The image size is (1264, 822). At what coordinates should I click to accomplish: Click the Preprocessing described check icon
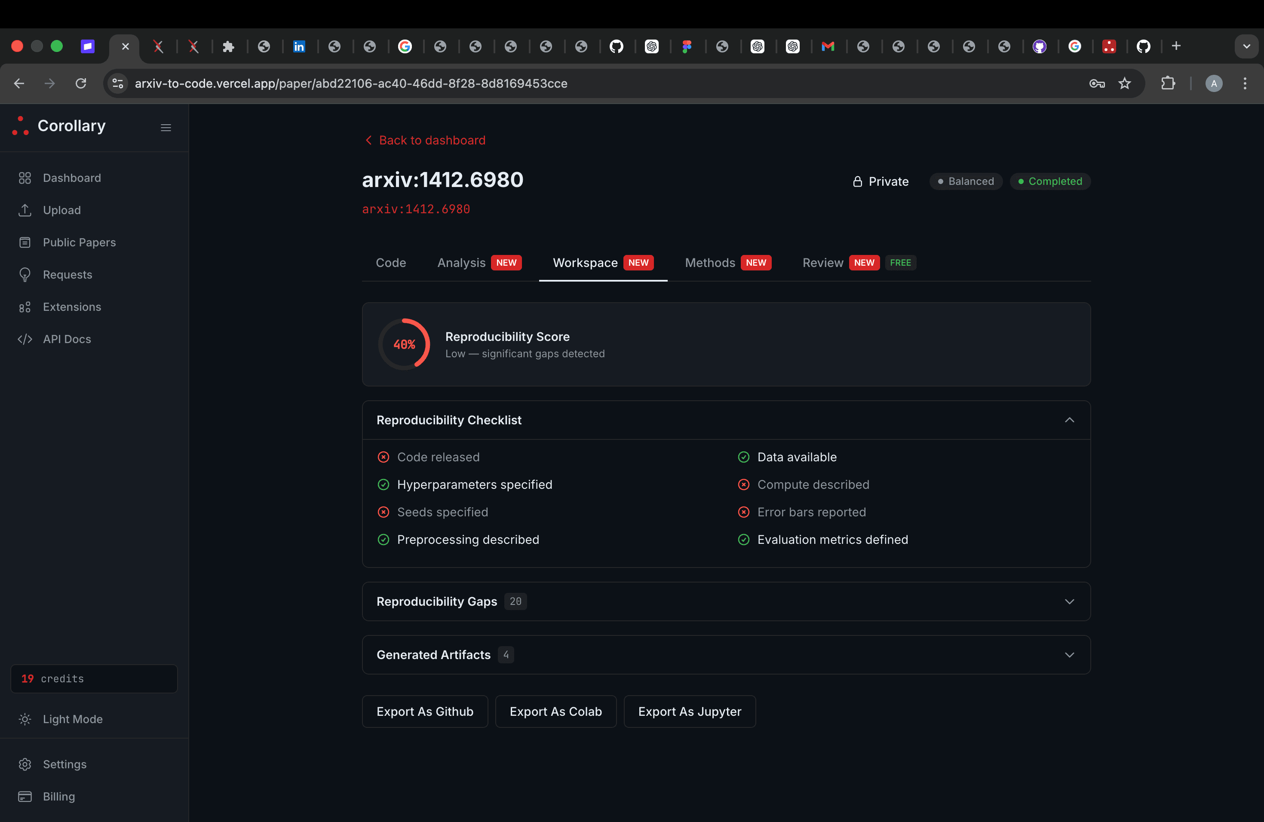[x=383, y=540]
